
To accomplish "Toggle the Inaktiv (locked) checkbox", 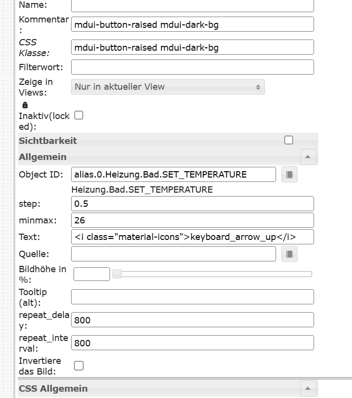I will (x=78, y=116).
